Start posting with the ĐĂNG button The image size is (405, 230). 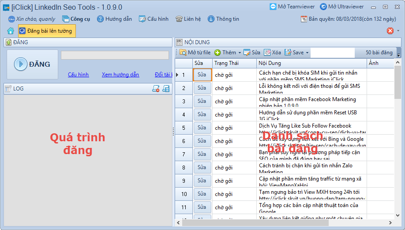tap(32, 64)
